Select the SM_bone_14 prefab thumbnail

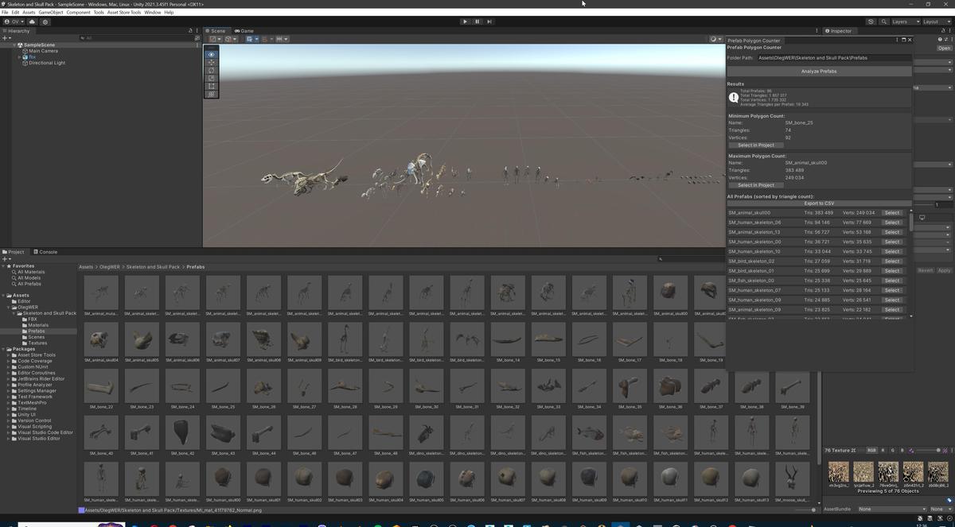coord(507,342)
